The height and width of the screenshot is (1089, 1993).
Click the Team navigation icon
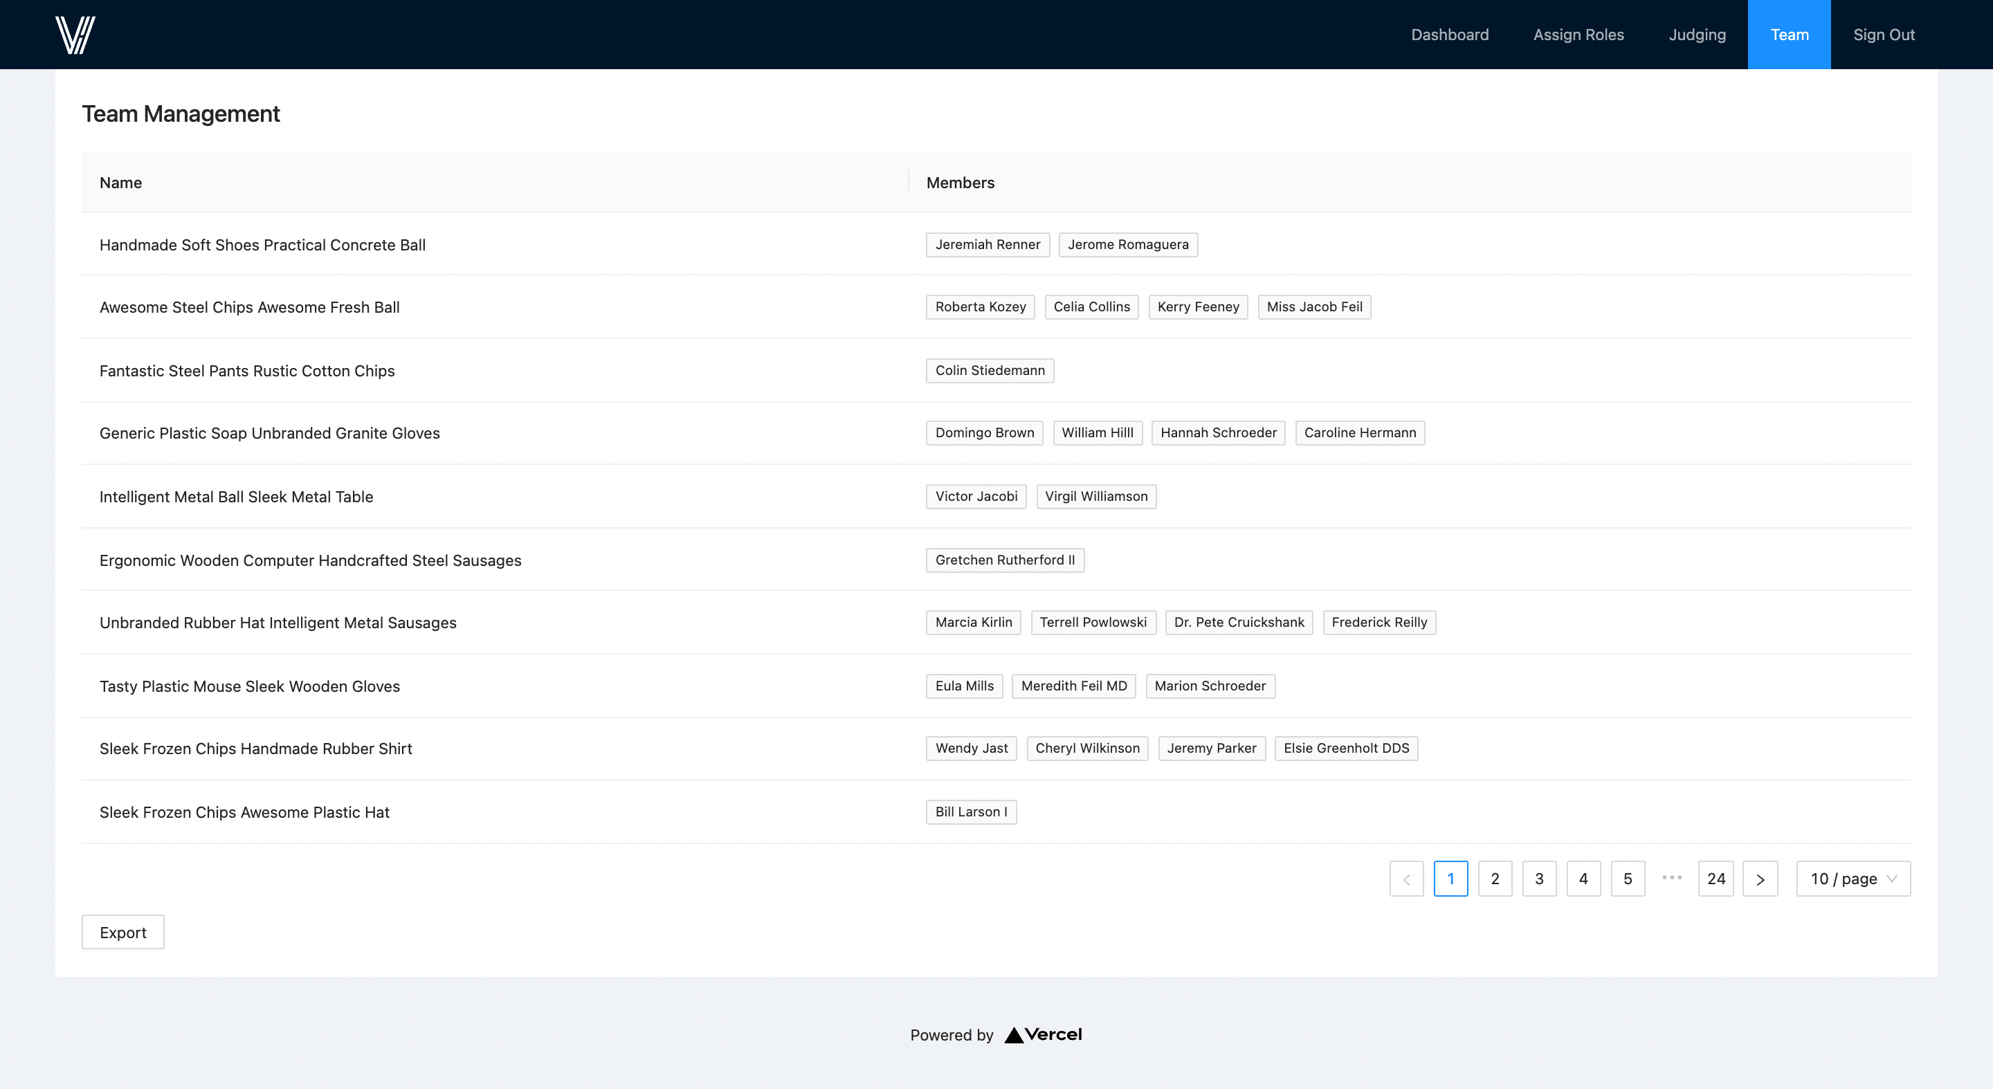pos(1790,33)
